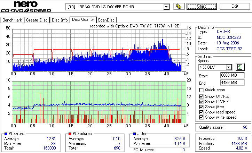This screenshot has height=153, width=252.
Task: Click the disc date 13 Aug 2006
Action: (x=228, y=43)
